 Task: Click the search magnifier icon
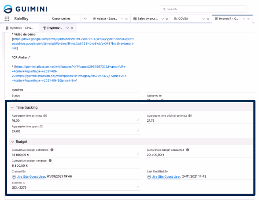pyautogui.click(x=164, y=9)
